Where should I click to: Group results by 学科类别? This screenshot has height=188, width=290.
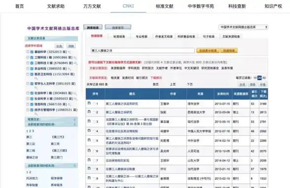click(134, 68)
